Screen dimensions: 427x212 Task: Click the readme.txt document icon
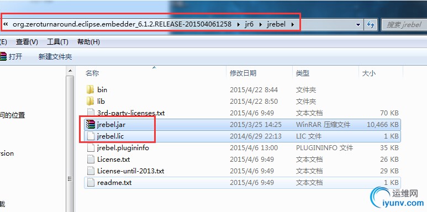point(90,182)
